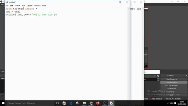Open the File menu in IDLE editor

coord(7,6)
